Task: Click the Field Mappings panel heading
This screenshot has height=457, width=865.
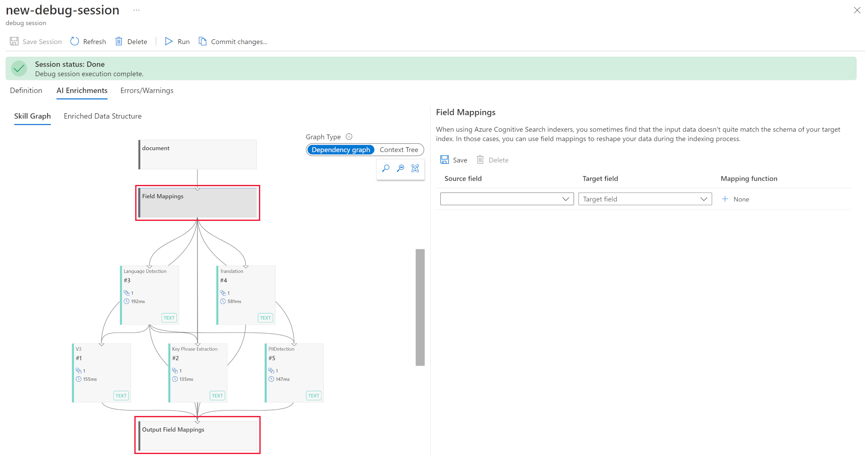Action: [465, 112]
